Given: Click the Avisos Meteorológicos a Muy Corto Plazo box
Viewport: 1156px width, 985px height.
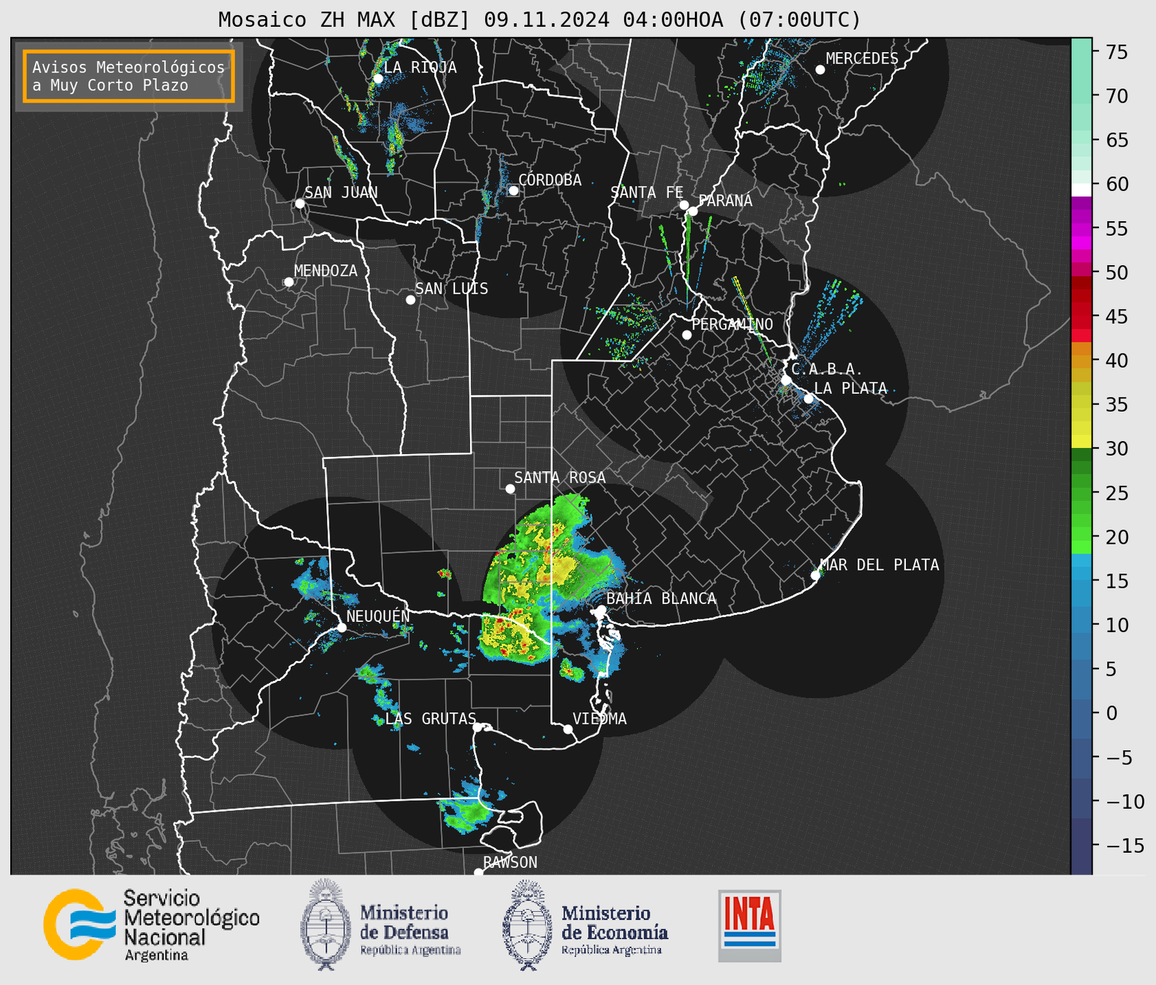Looking at the screenshot, I should (x=129, y=76).
